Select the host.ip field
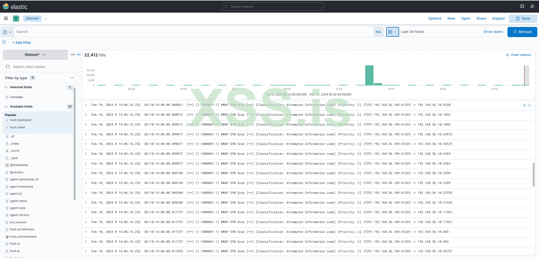 pos(15,251)
